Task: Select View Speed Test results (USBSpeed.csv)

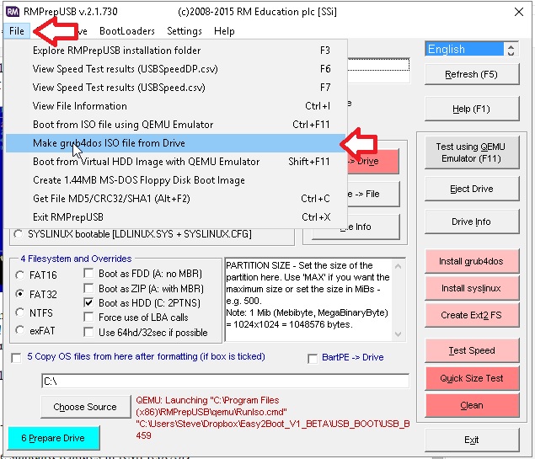Action: pos(176,88)
